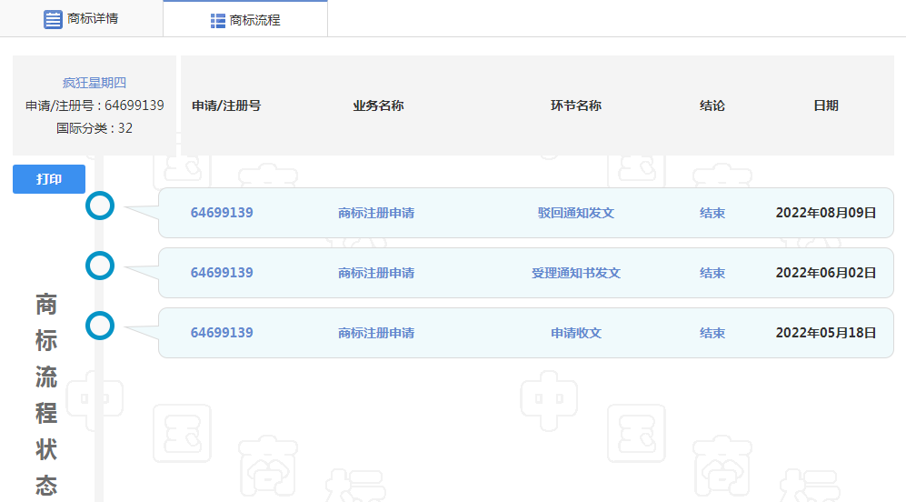This screenshot has height=502, width=906.
Task: Click the 结论 column header
Action: click(712, 105)
